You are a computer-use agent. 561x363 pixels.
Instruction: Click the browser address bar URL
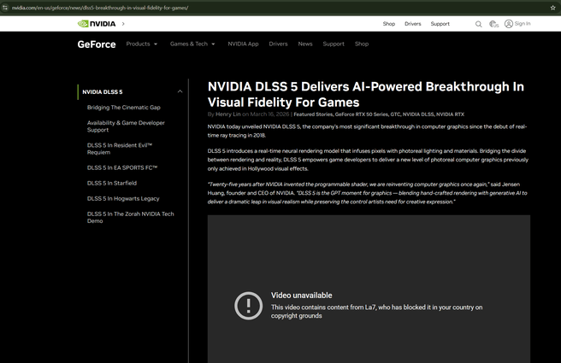100,8
